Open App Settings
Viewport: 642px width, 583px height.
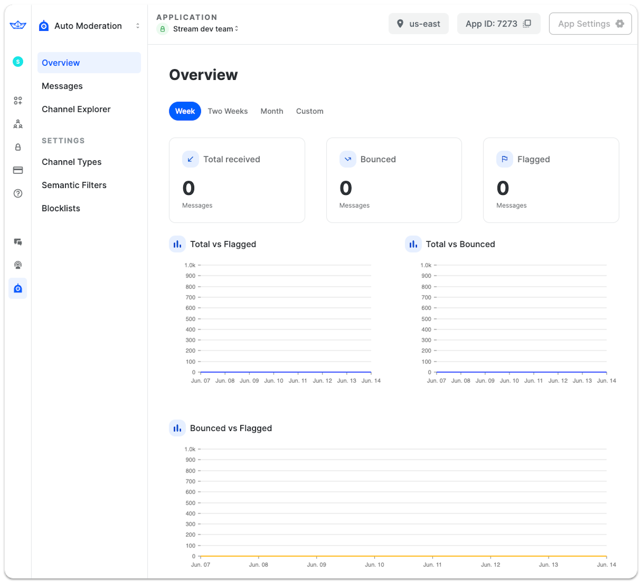[x=590, y=24]
